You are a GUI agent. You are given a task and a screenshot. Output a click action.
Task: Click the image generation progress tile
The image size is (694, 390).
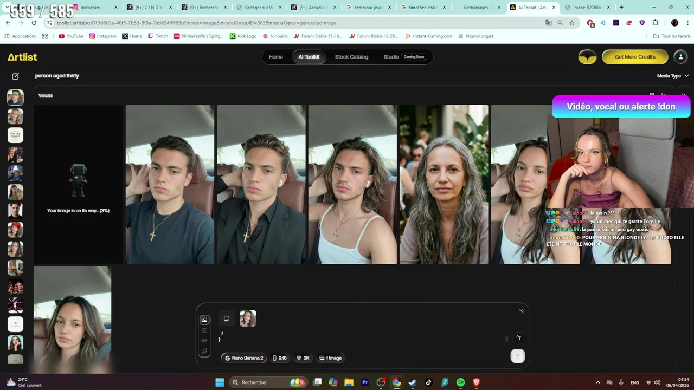point(78,184)
